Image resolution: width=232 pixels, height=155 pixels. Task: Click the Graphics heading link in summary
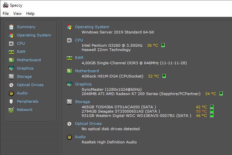(x=83, y=84)
